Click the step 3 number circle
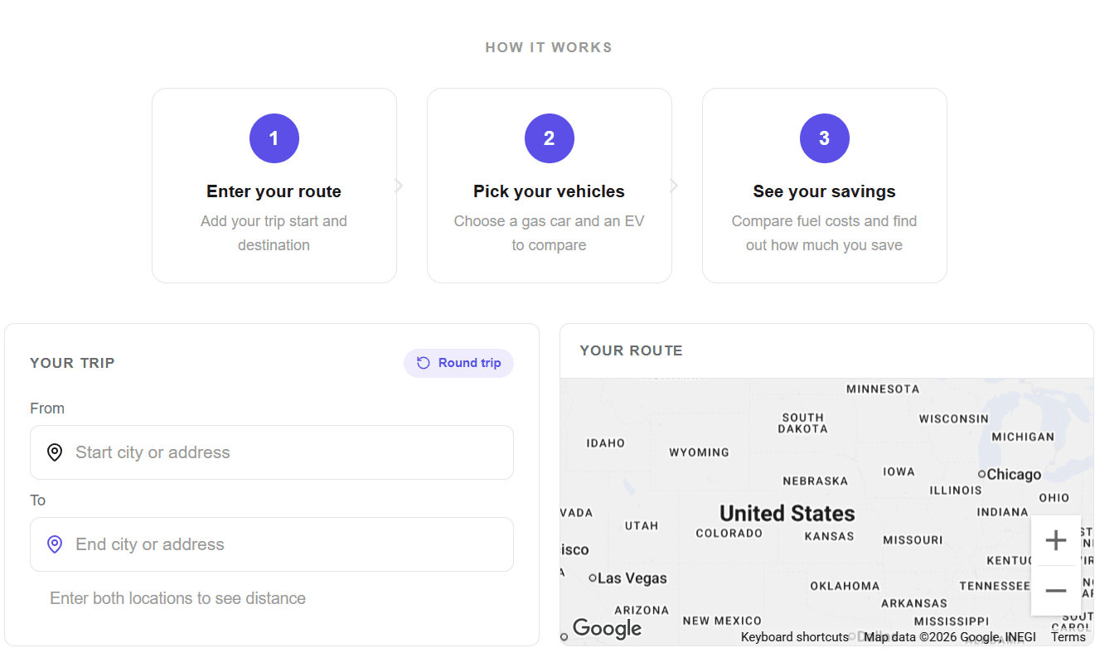This screenshot has width=1119, height=662. coord(825,138)
